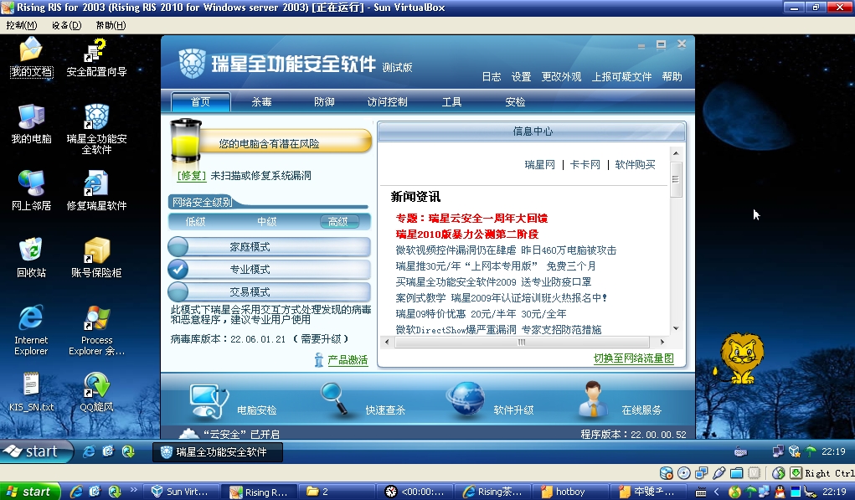The height and width of the screenshot is (500, 855).
Task: Switch to 防御 defense tab
Action: (324, 102)
